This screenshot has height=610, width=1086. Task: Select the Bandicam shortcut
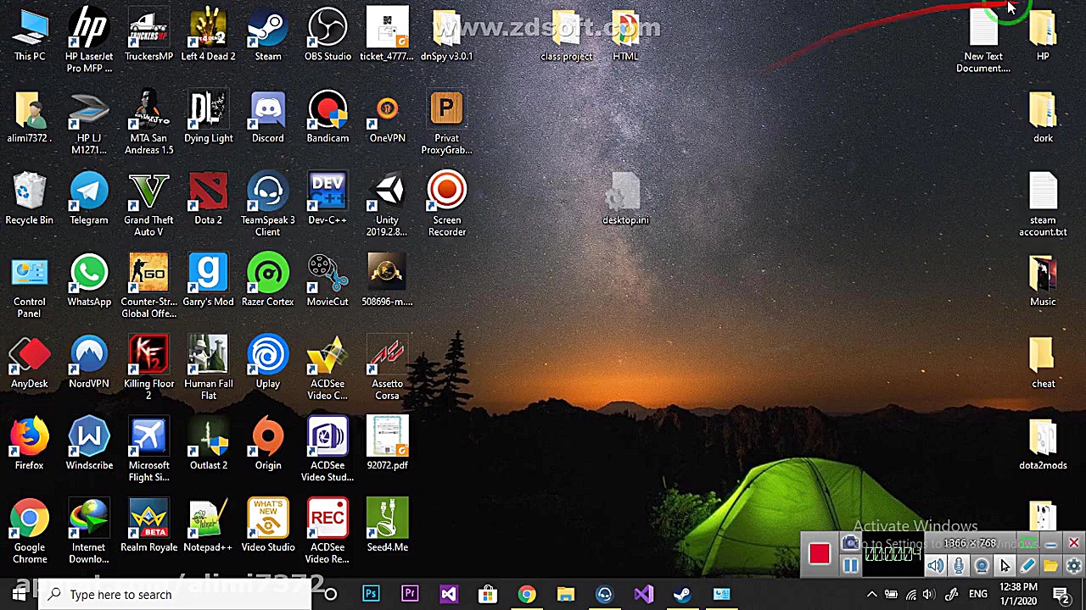pos(327,117)
